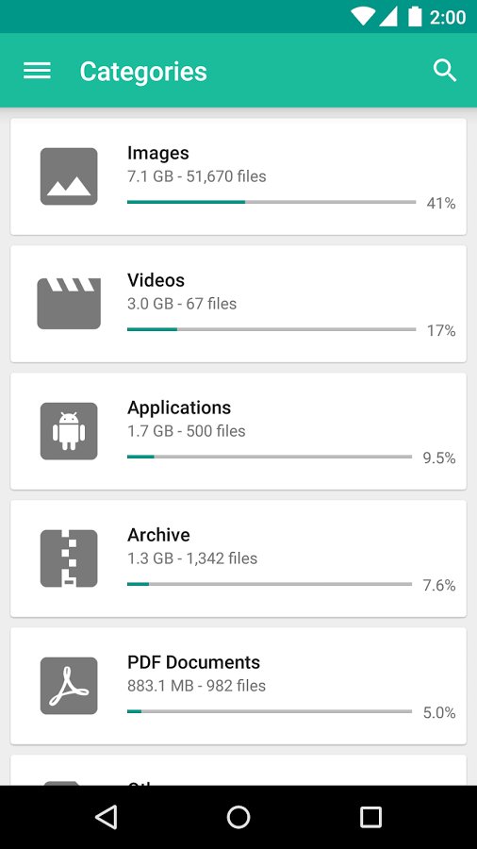Tap the Archive zipper icon
477x849 pixels.
coord(69,558)
